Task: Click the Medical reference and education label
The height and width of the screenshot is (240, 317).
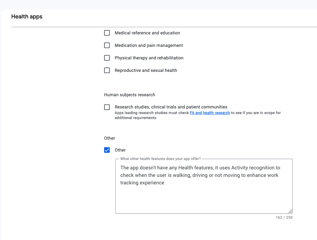Action: [147, 33]
